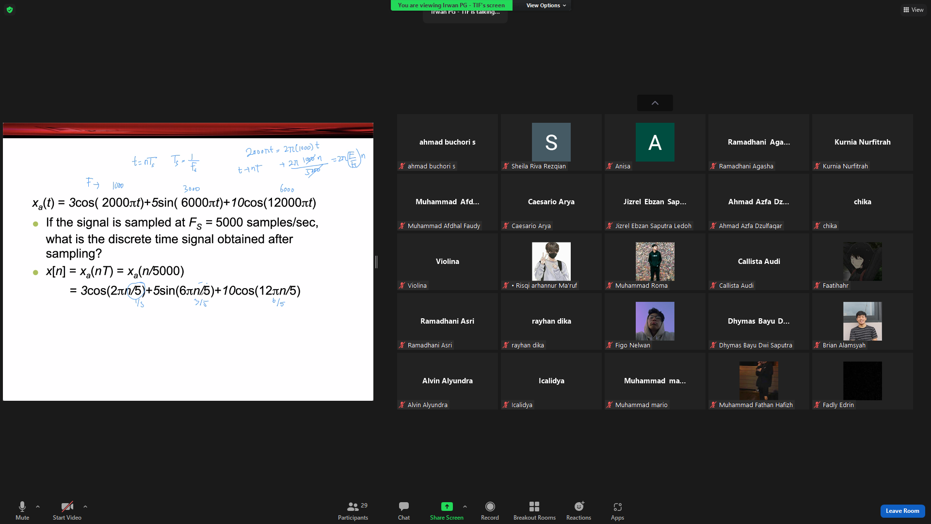Click Faatihahr's avatar tile
The image size is (931, 524).
863,262
